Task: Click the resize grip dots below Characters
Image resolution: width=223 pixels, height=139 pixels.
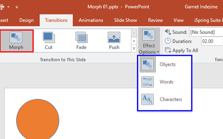Action: tap(165, 109)
